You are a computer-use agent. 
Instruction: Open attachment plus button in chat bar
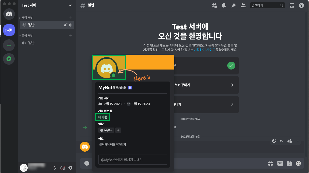click(87, 163)
